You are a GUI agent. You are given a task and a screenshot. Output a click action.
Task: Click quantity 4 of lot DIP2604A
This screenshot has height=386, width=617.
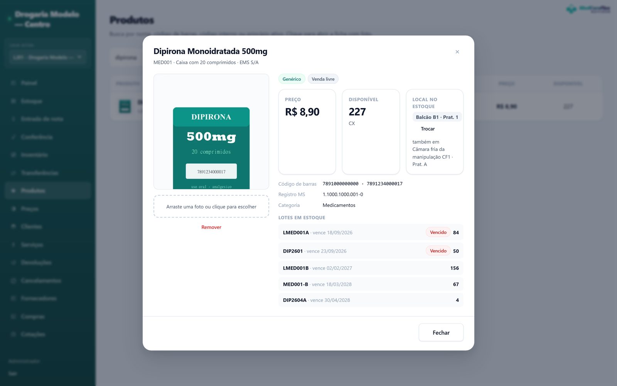click(x=457, y=300)
